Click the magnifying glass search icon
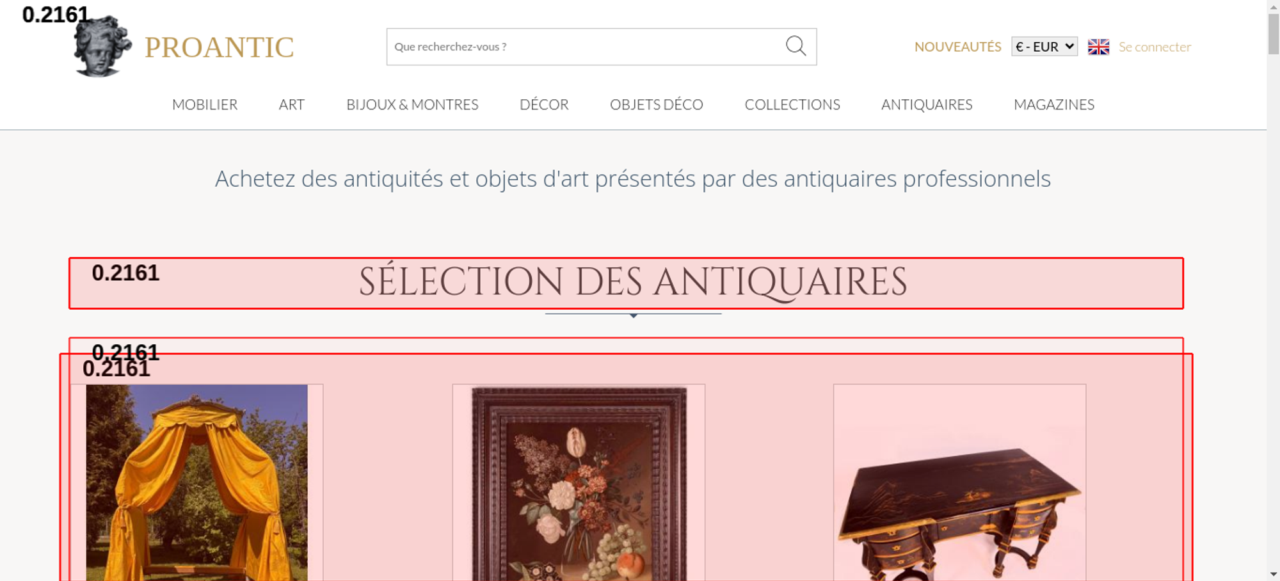 pos(796,46)
